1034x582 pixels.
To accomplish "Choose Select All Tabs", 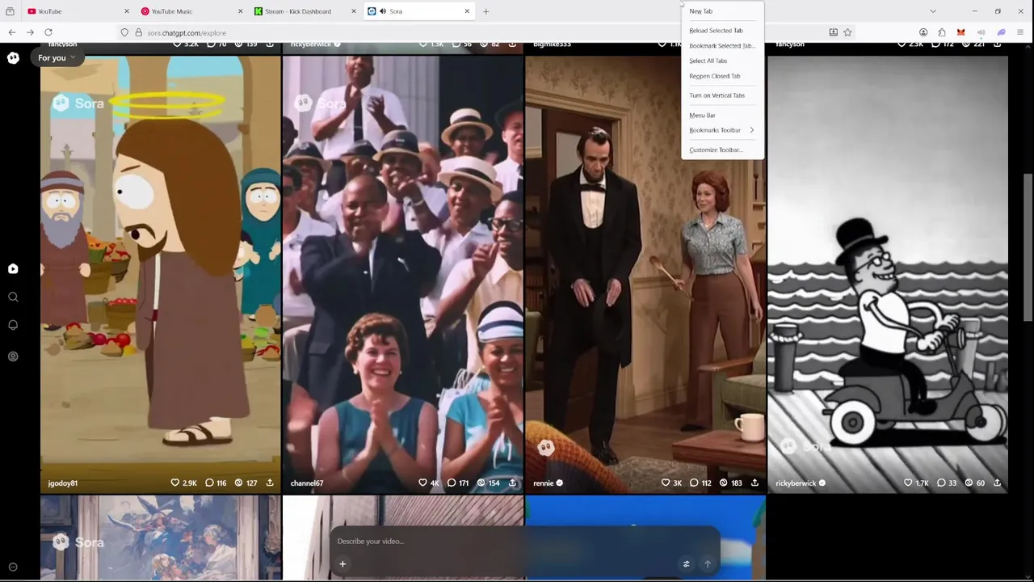I will [708, 61].
